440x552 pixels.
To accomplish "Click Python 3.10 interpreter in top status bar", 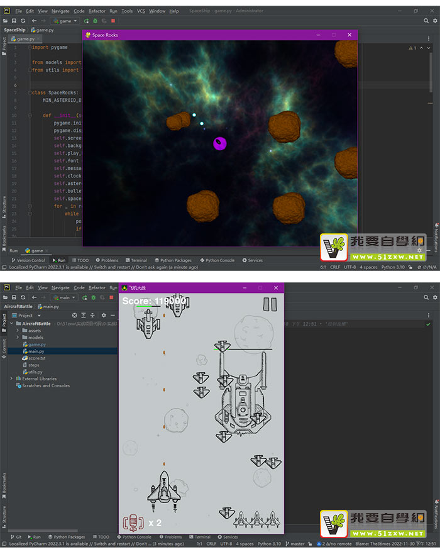I will click(x=393, y=267).
